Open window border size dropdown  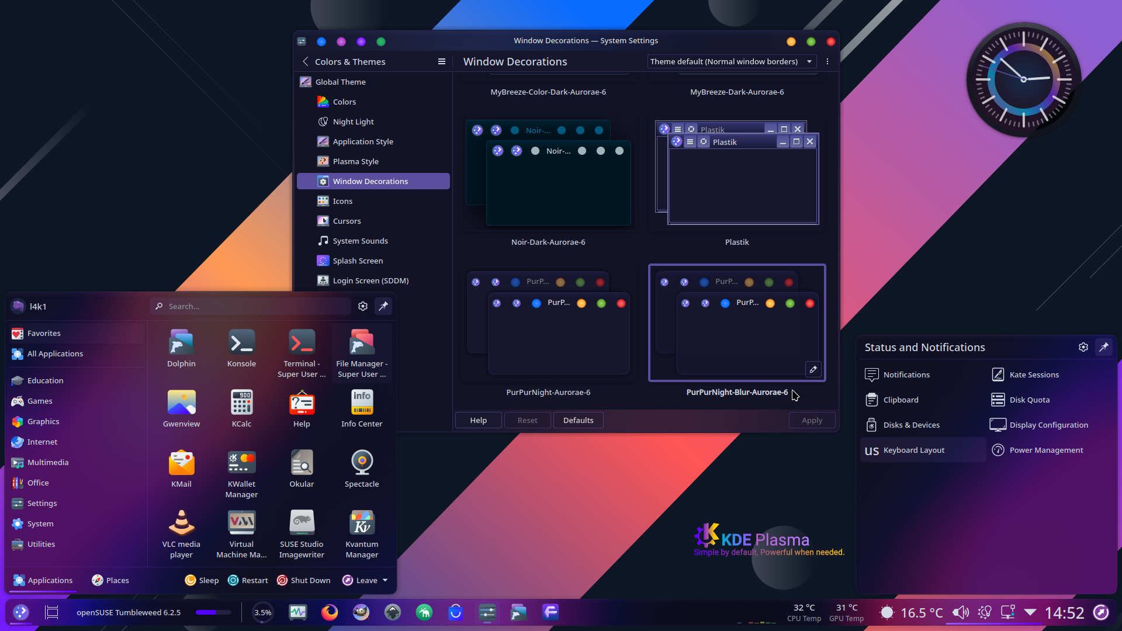tap(732, 61)
